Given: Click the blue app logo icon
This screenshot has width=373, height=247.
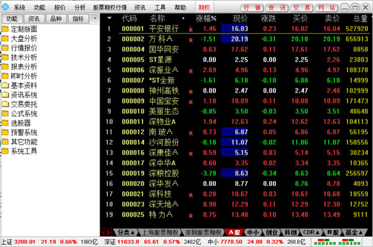Looking at the screenshot, I should click(x=5, y=7).
